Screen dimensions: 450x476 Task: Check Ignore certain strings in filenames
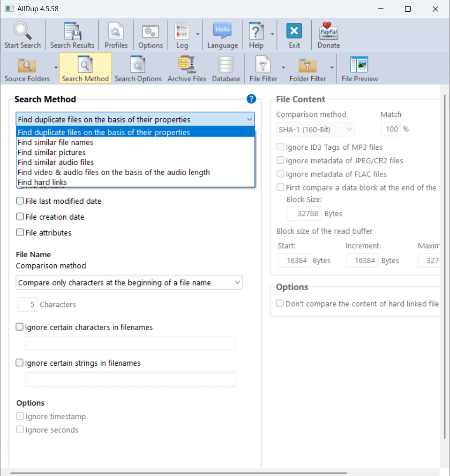click(x=19, y=363)
